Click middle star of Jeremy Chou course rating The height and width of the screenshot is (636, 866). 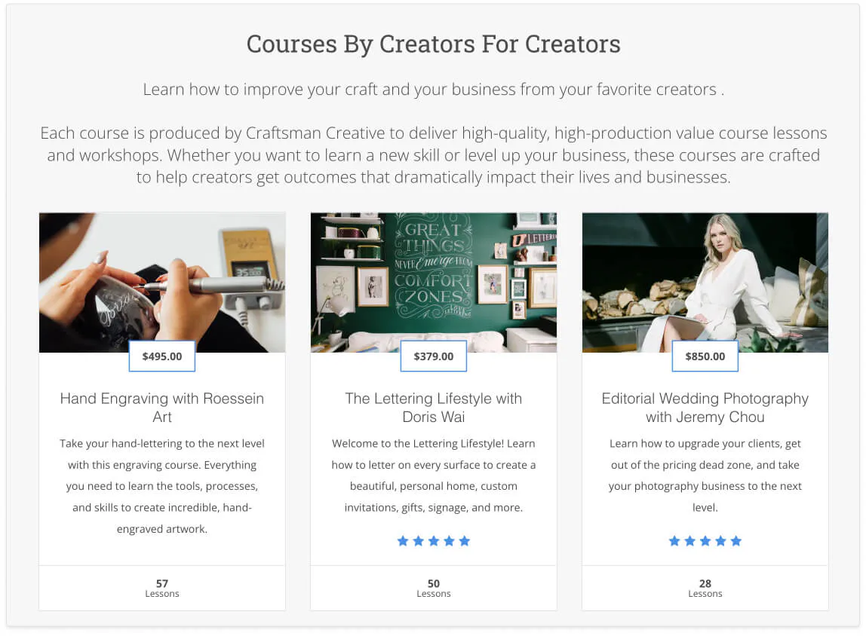tap(705, 541)
